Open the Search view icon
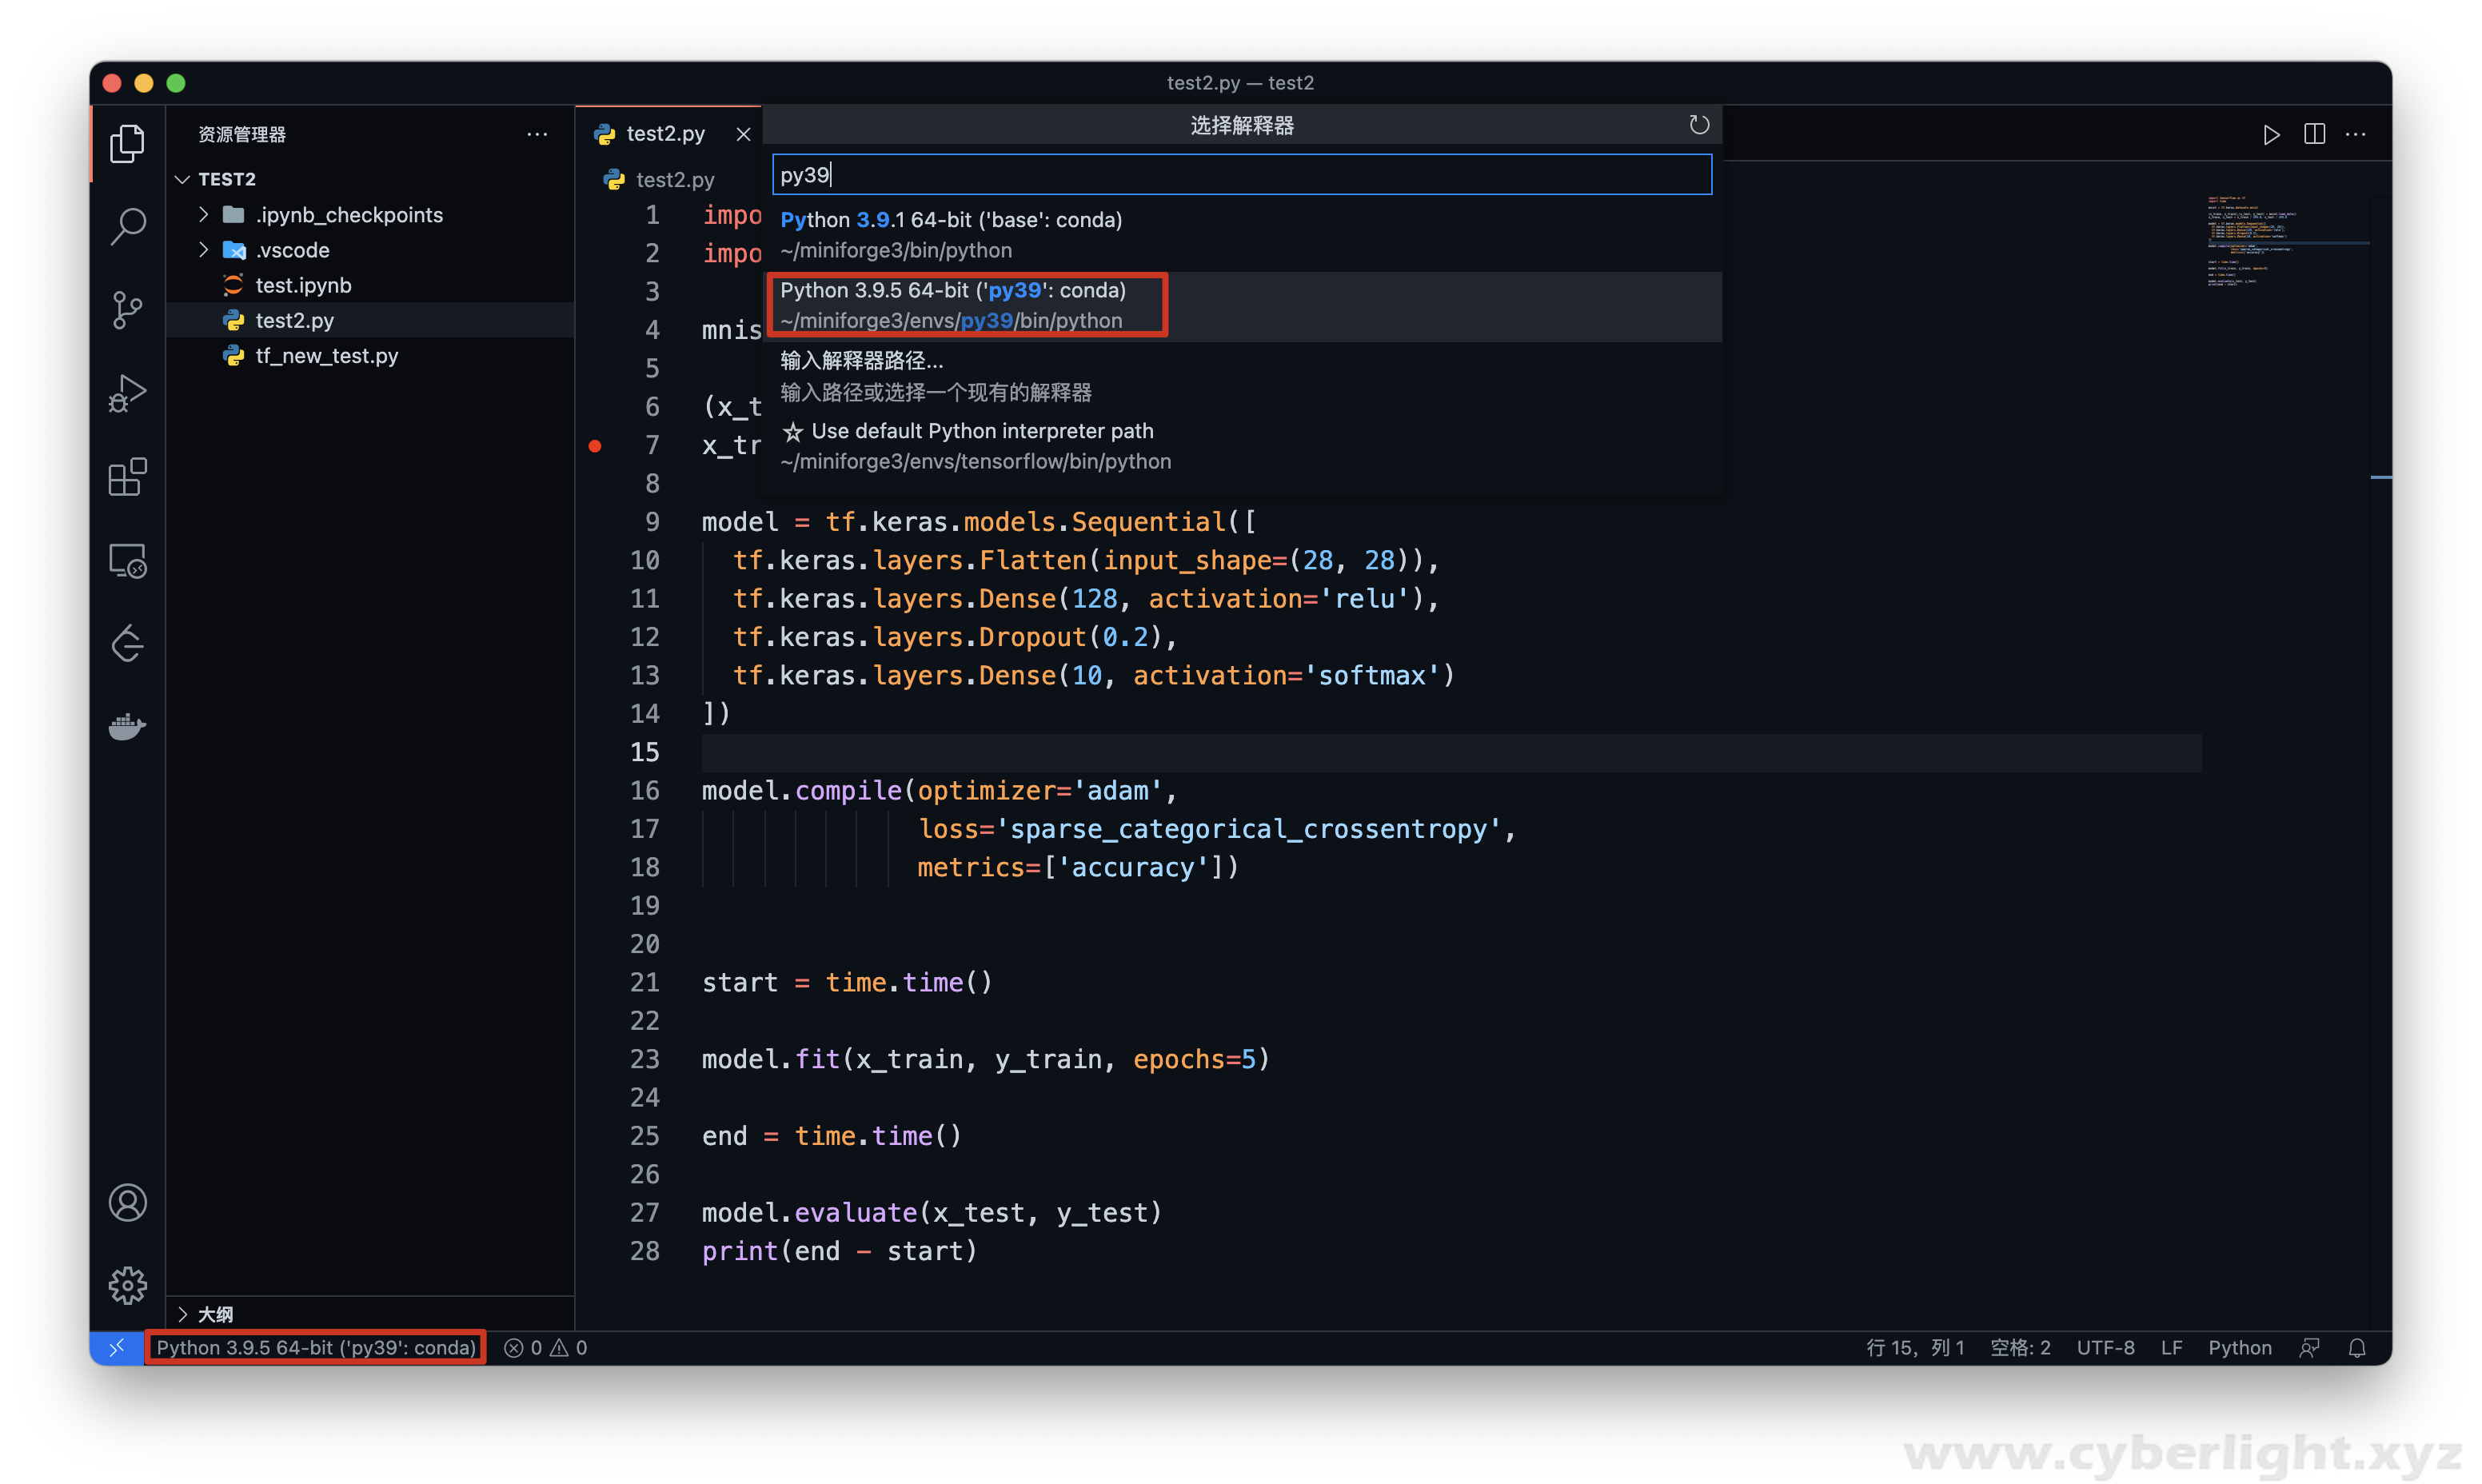This screenshot has width=2482, height=1484. pyautogui.click(x=127, y=226)
